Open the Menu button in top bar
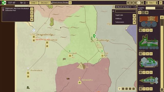The image size is (164, 92). (152, 3)
